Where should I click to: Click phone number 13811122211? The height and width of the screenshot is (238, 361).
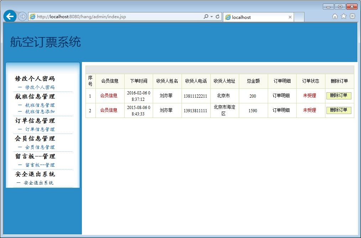pyautogui.click(x=195, y=96)
